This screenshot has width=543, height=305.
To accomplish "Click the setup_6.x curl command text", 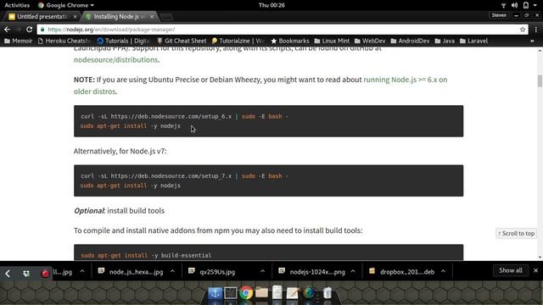I will pyautogui.click(x=185, y=117).
